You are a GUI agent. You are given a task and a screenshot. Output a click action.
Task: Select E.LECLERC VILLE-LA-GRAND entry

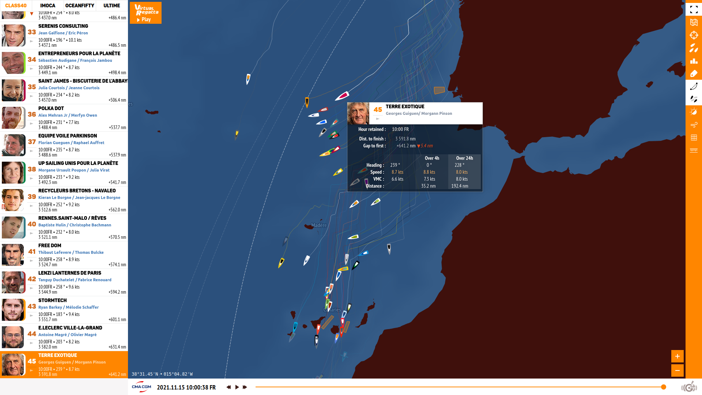pyautogui.click(x=64, y=337)
